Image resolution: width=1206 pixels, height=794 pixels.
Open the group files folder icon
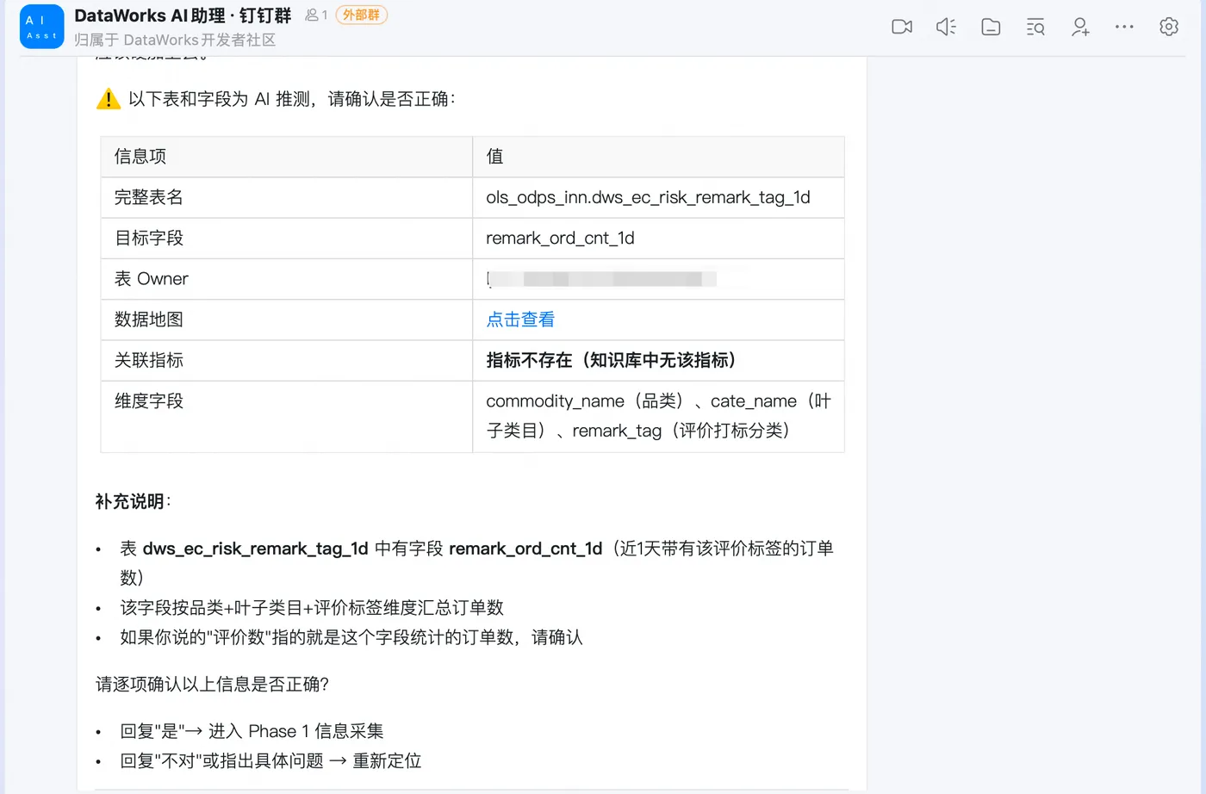(991, 27)
